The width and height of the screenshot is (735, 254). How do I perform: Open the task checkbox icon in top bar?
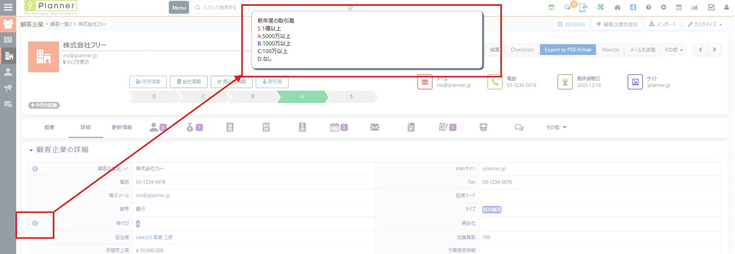(x=711, y=7)
